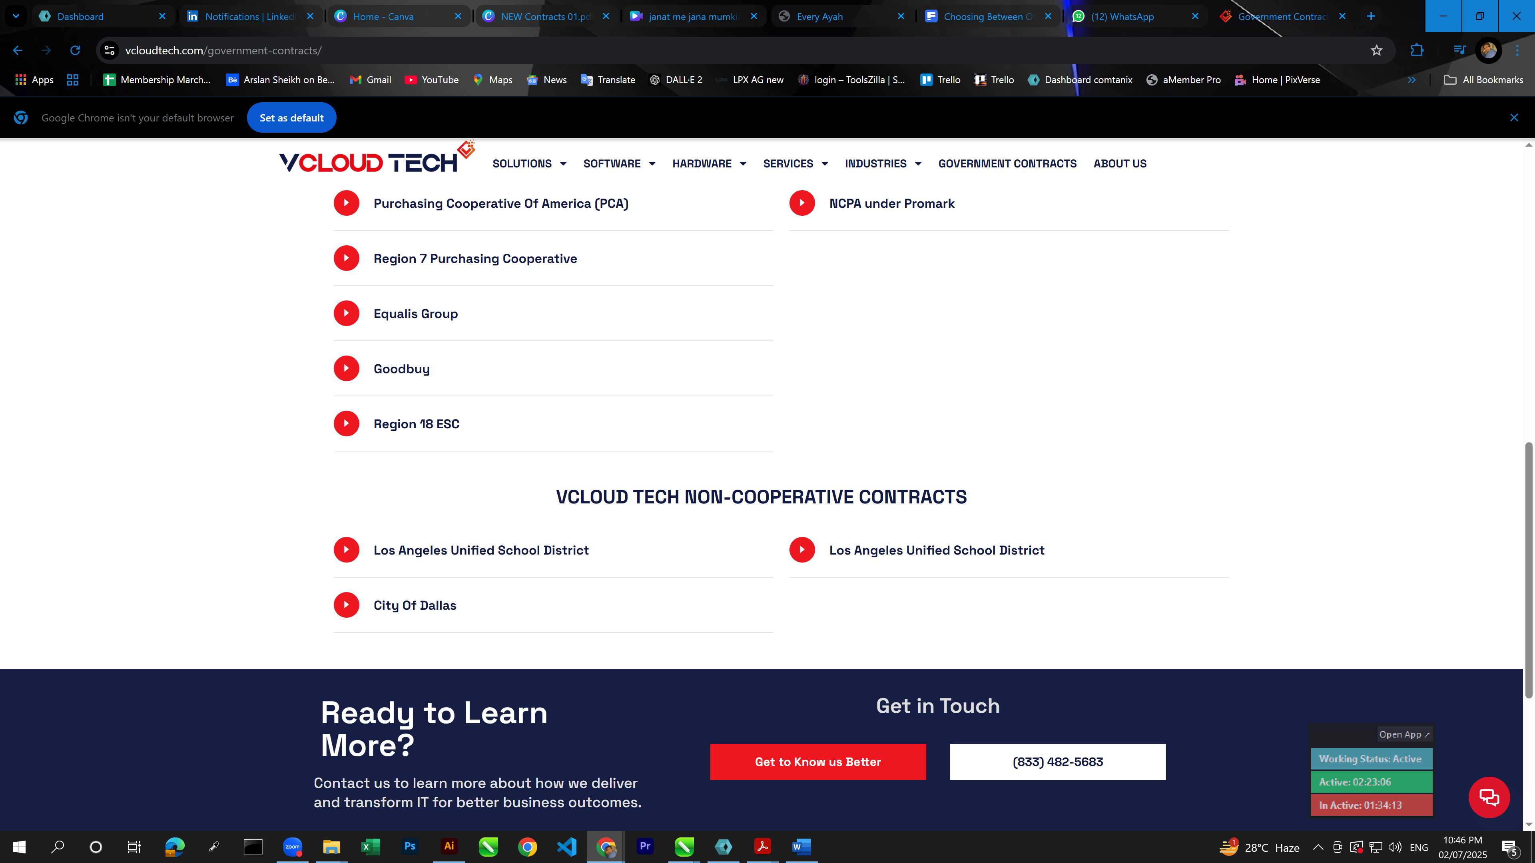
Task: Switch to the Every Ayah tab
Action: pyautogui.click(x=842, y=16)
